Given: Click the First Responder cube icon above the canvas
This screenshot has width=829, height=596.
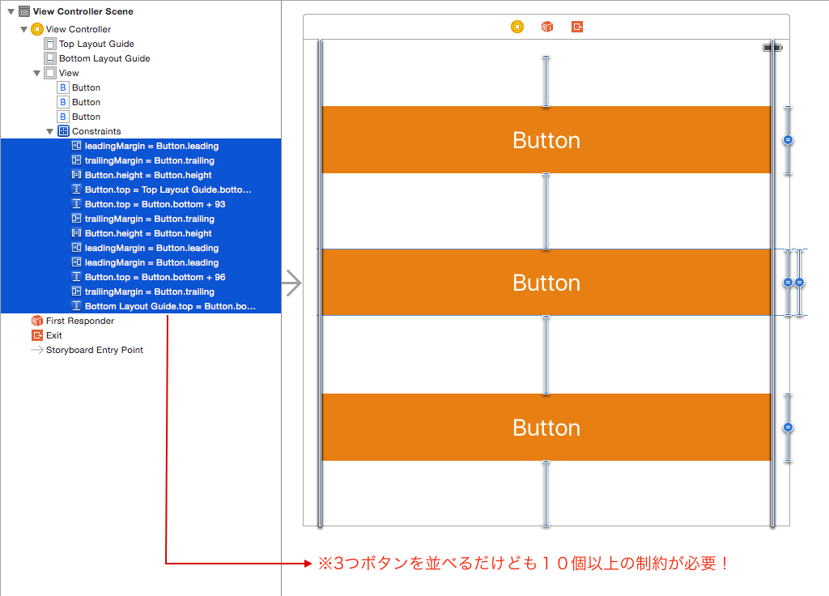Looking at the screenshot, I should click(x=546, y=26).
